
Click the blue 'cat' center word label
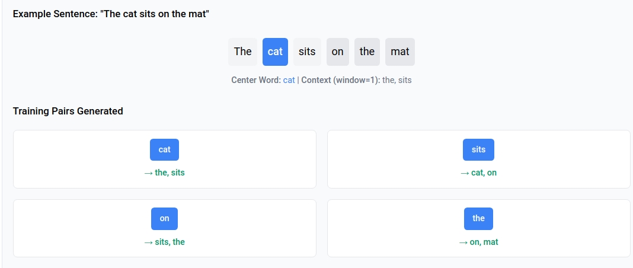(x=289, y=80)
